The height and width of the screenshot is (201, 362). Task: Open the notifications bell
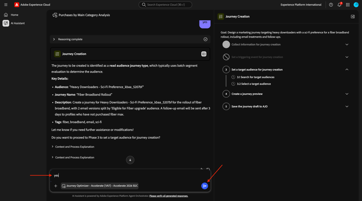click(x=339, y=5)
